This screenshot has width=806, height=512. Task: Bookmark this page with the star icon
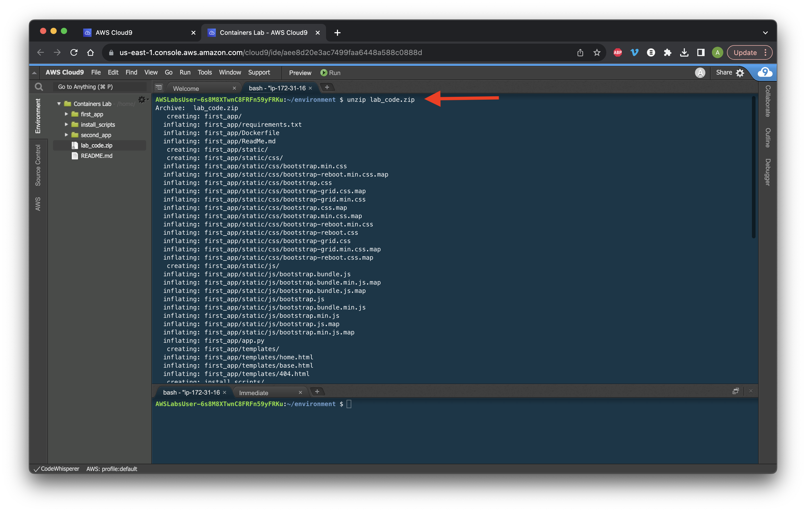[x=597, y=52]
